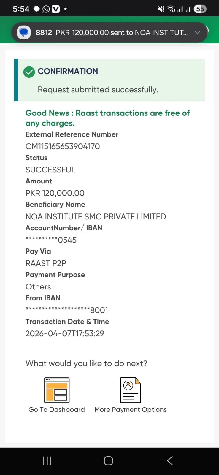Expand the SMS notification chevron
Viewport: 219px width, 475px height.
click(197, 32)
